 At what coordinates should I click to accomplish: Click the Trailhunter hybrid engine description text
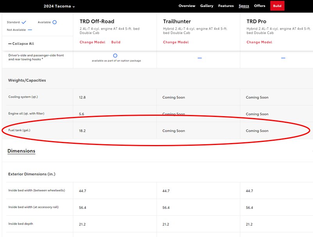click(195, 31)
